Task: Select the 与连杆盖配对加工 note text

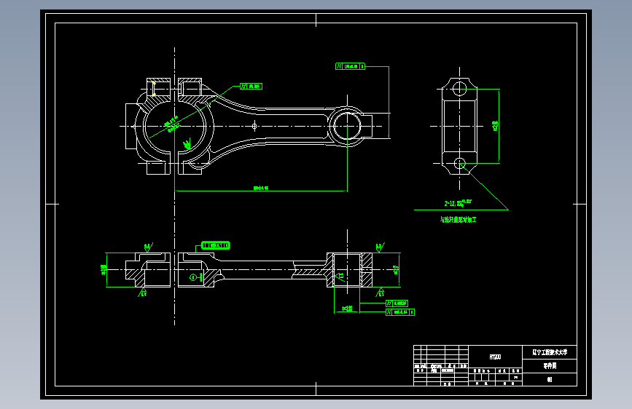Action: point(458,219)
